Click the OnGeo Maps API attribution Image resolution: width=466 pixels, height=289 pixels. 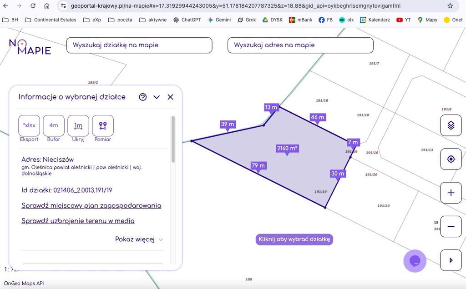point(24,284)
